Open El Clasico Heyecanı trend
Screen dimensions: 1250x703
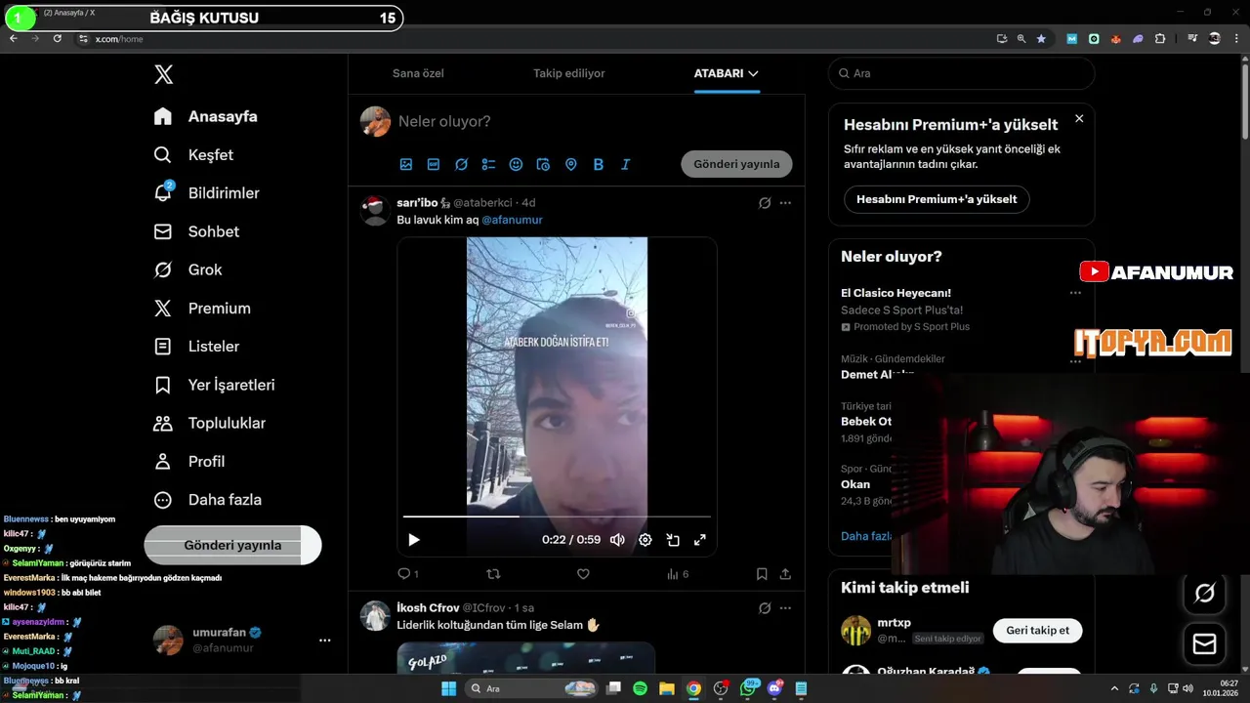[896, 293]
